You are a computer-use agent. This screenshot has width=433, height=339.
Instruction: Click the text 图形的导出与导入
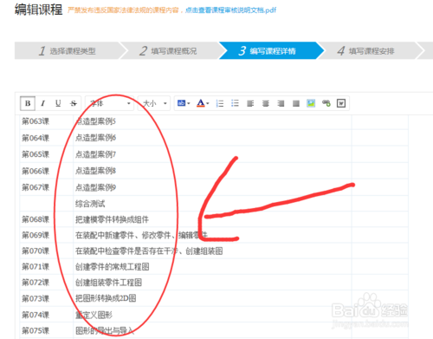[105, 330]
